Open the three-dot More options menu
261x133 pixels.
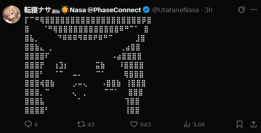pos(253,10)
